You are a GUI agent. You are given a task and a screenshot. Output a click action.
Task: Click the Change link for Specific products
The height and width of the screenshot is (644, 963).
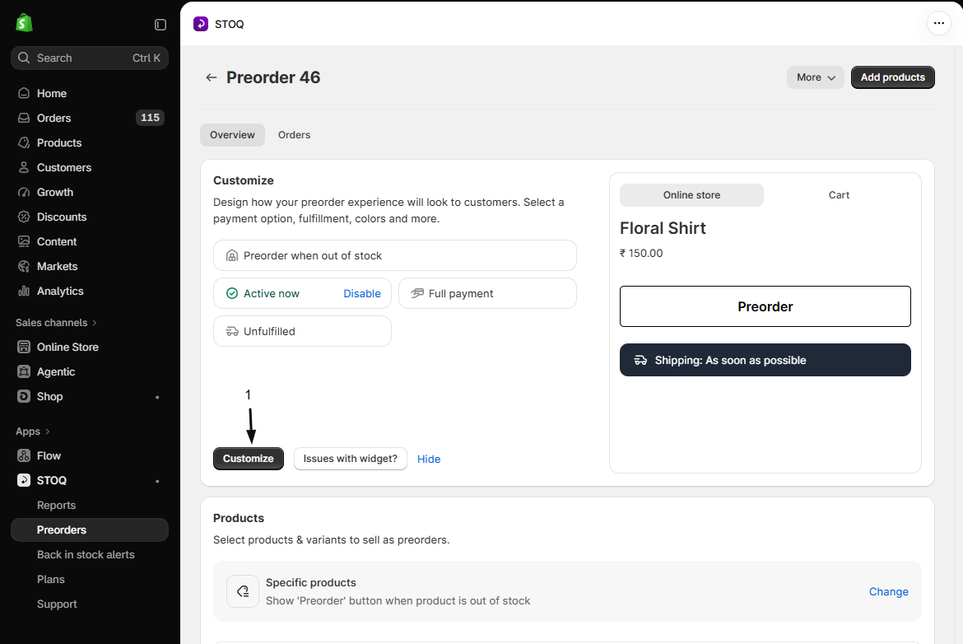(889, 592)
